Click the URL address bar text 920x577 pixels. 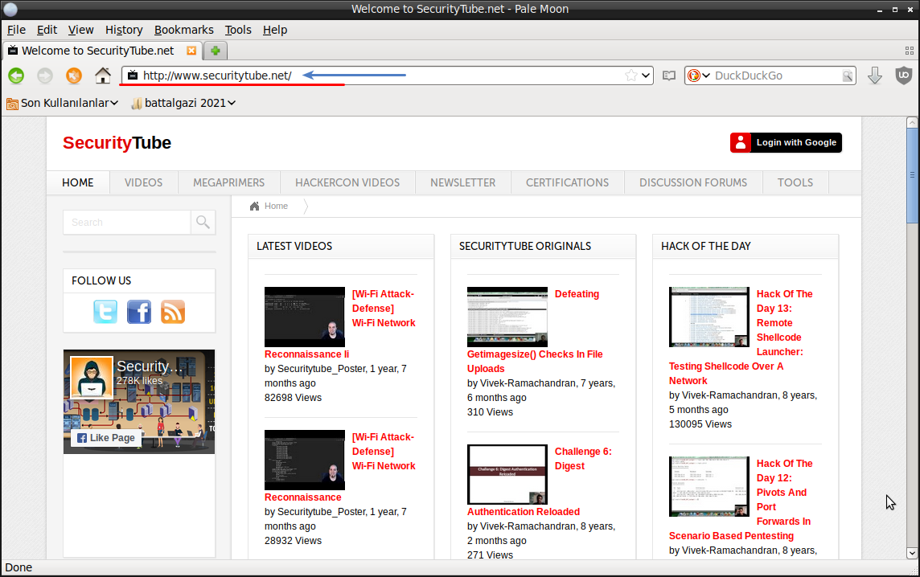[x=217, y=76]
